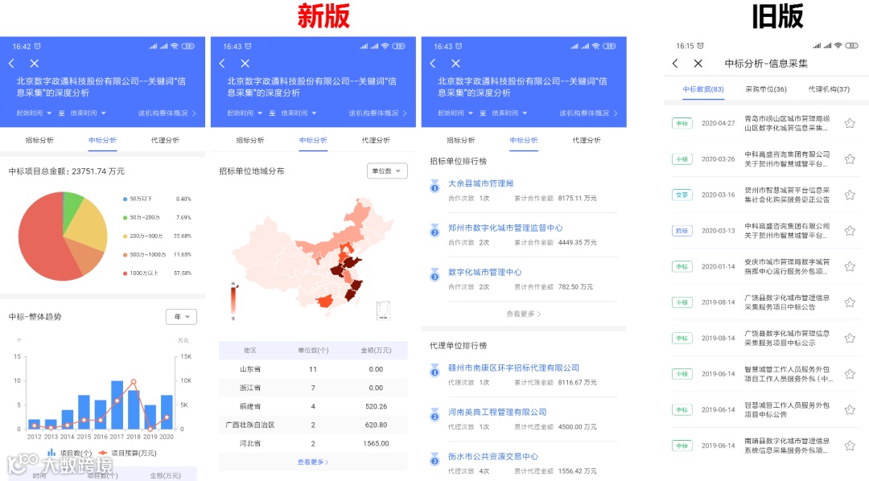Tap 查看更多 under the region table

(313, 462)
